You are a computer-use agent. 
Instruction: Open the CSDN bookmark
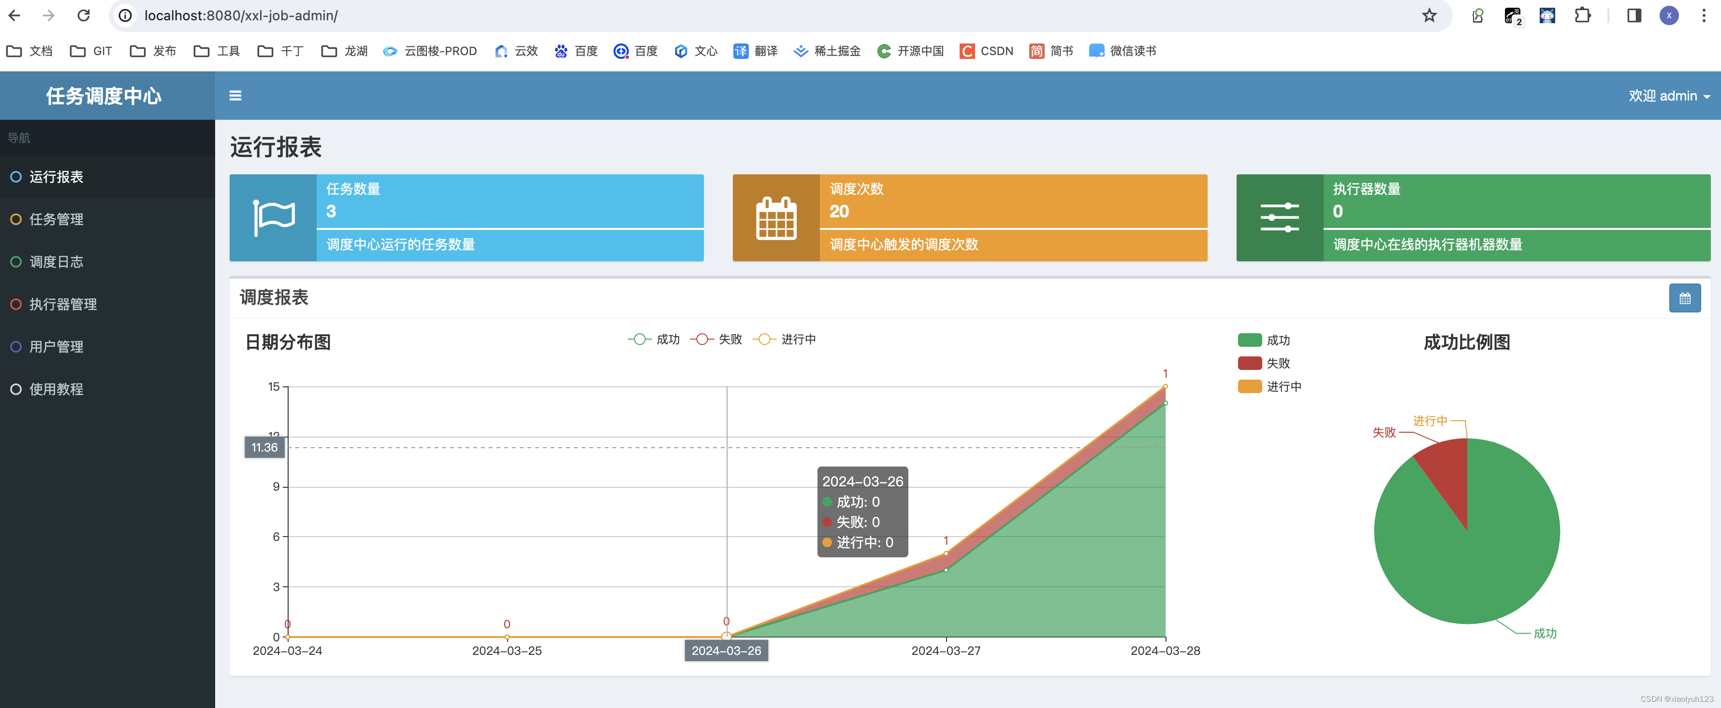point(987,51)
